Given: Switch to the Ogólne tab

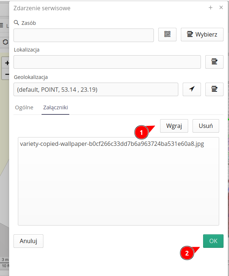Looking at the screenshot, I should click(24, 107).
